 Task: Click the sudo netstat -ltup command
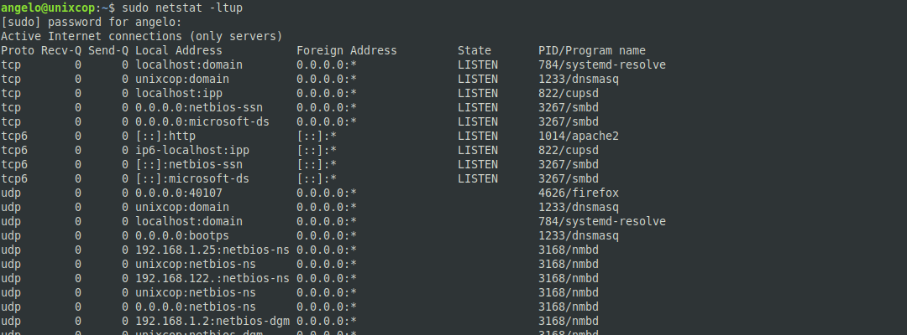coord(182,8)
